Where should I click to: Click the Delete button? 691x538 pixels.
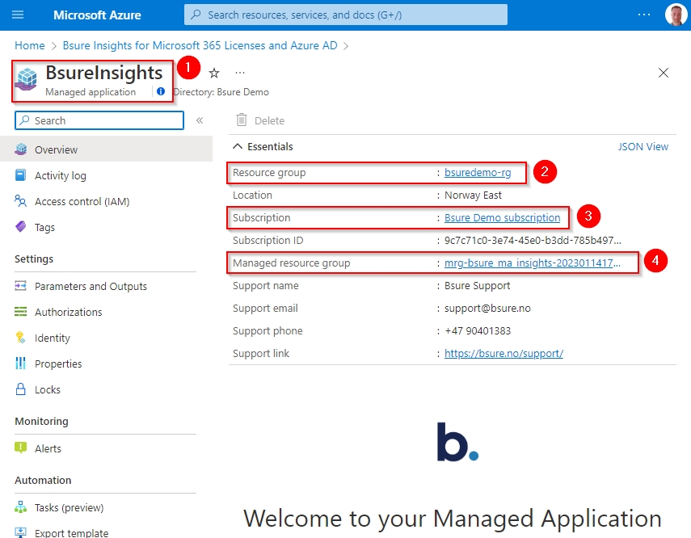260,120
